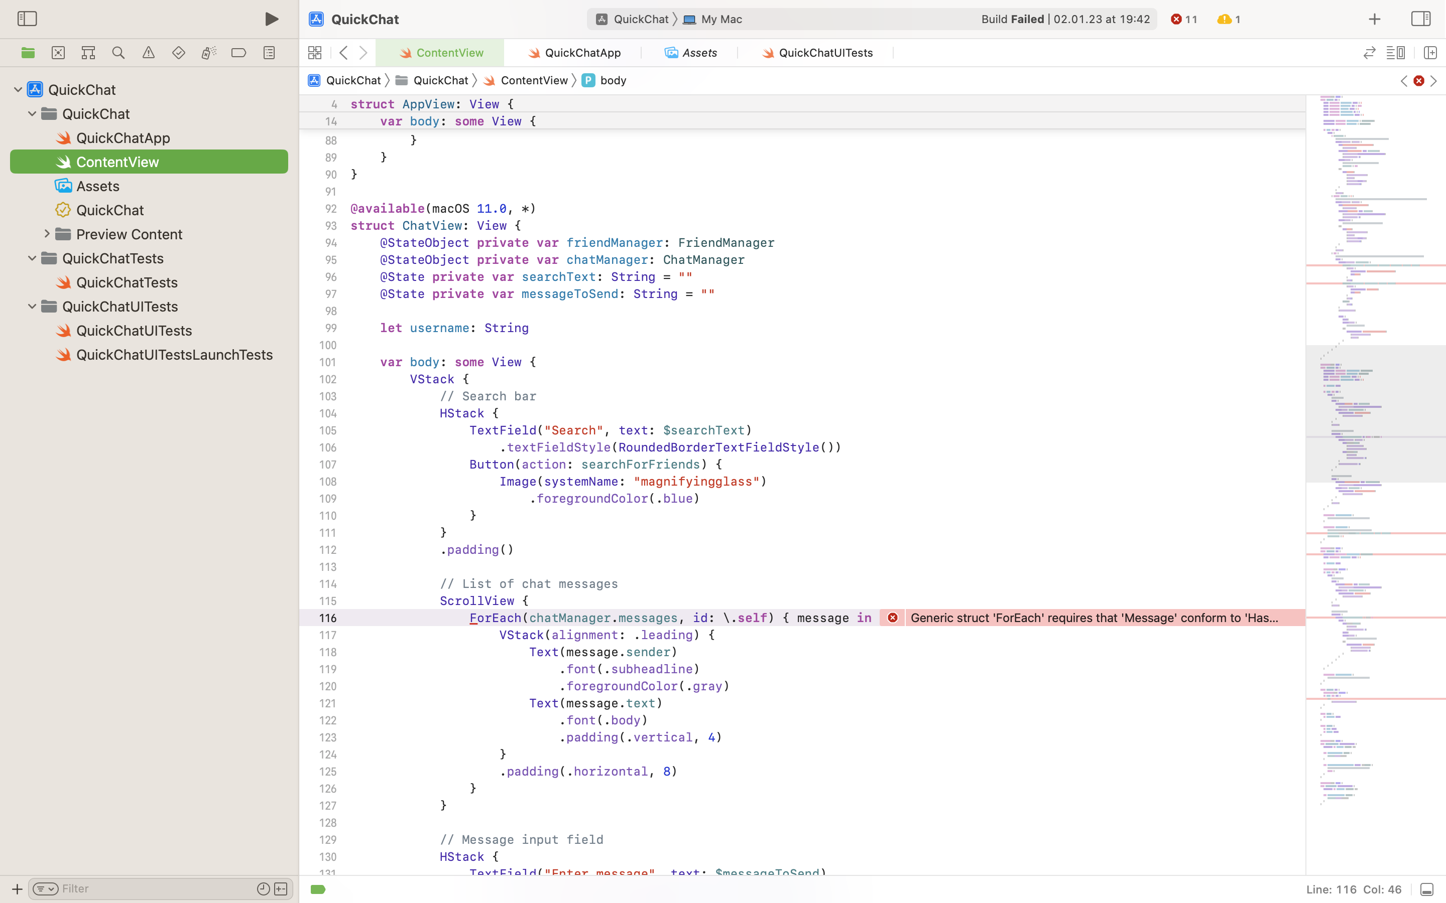This screenshot has height=903, width=1446.
Task: Expand the ForEach Hashable error message
Action: coord(1095,618)
